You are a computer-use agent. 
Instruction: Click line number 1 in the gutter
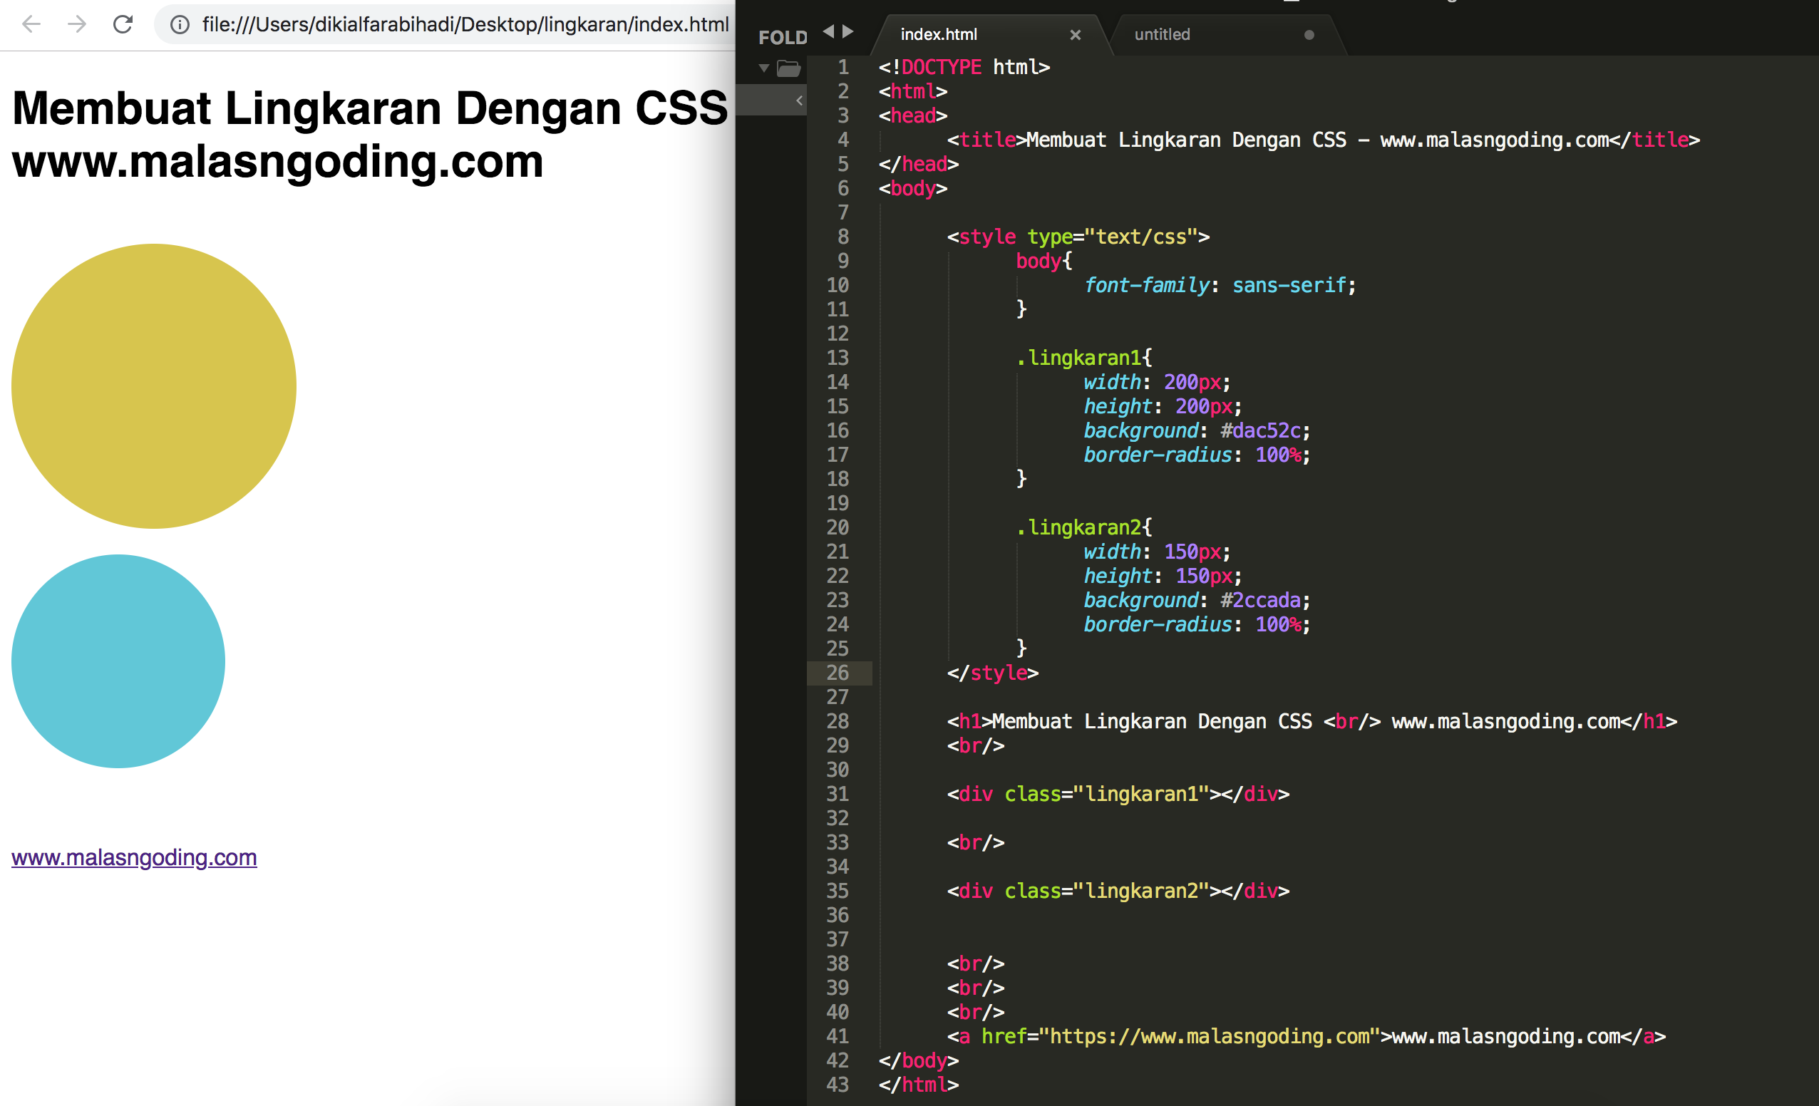click(843, 67)
